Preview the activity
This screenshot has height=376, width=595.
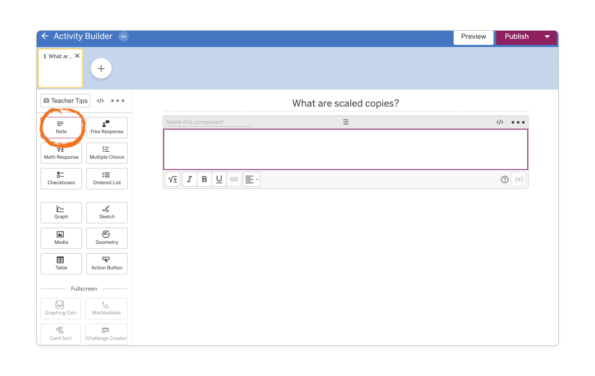coord(473,36)
